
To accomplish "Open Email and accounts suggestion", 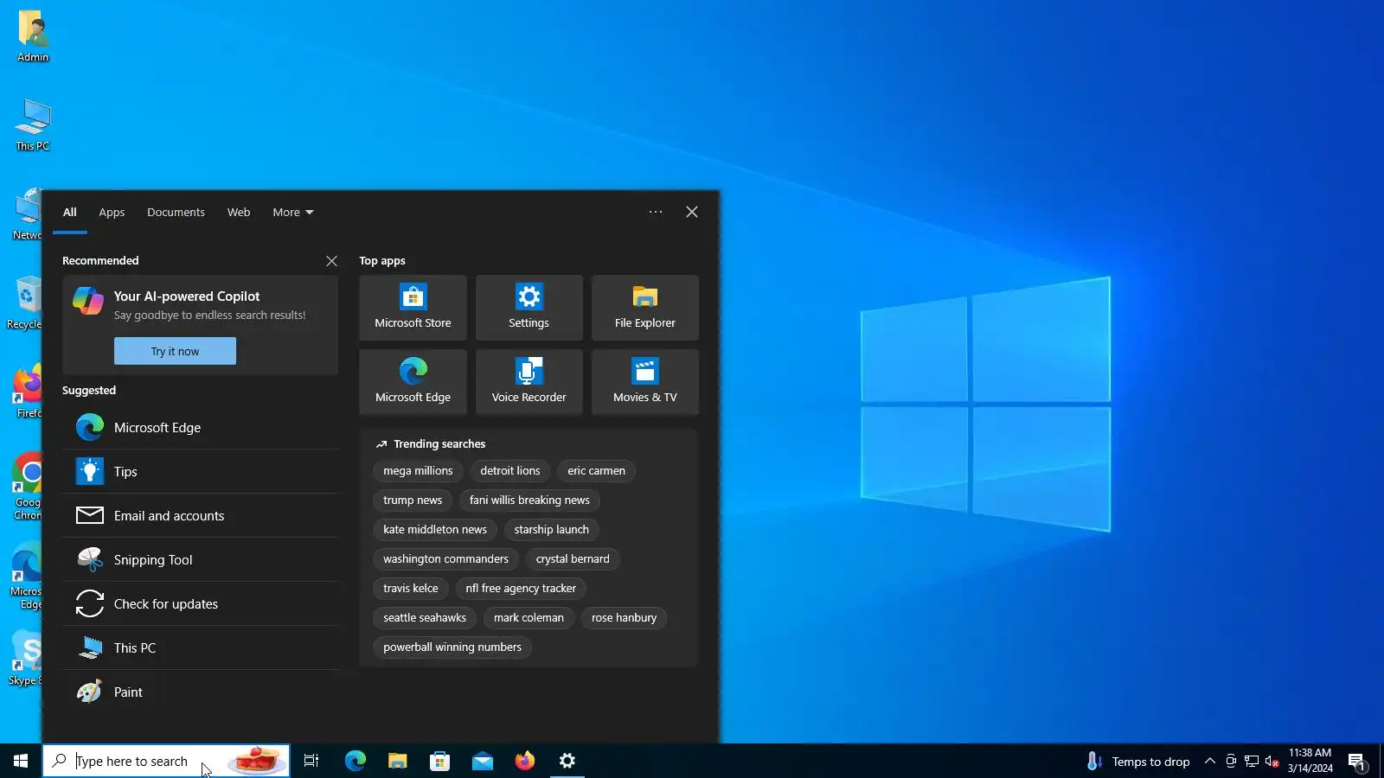I will pyautogui.click(x=200, y=515).
